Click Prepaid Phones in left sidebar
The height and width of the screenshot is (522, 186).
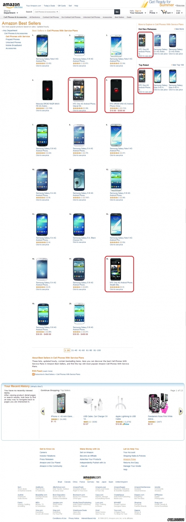pyautogui.click(x=13, y=39)
